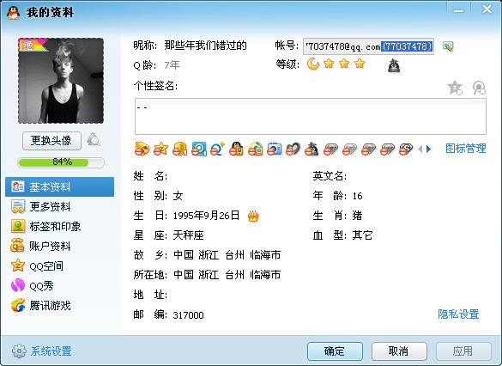Click the birthday crown icon after the date
The image size is (502, 366).
tap(253, 217)
